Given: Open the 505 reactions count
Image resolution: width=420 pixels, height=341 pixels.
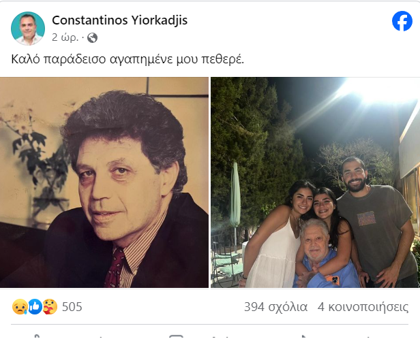Looking at the screenshot, I should pos(72,307).
